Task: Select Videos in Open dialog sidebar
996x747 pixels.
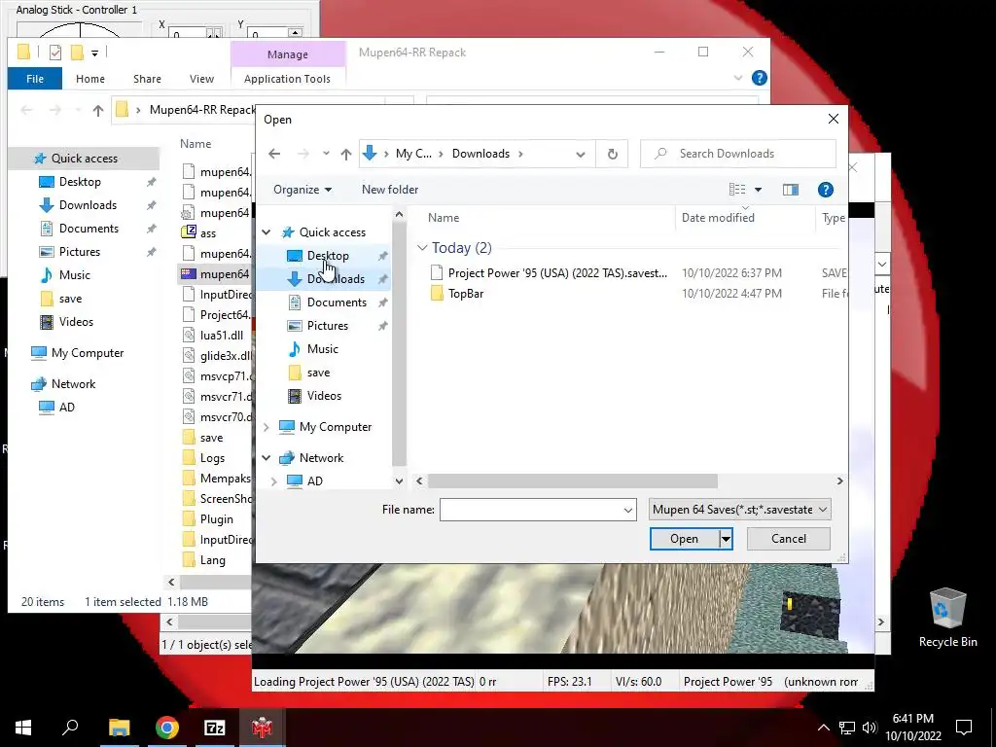Action: coord(324,396)
